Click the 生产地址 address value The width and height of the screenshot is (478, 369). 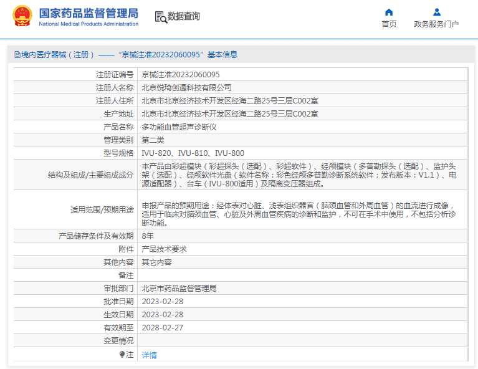pyautogui.click(x=230, y=114)
